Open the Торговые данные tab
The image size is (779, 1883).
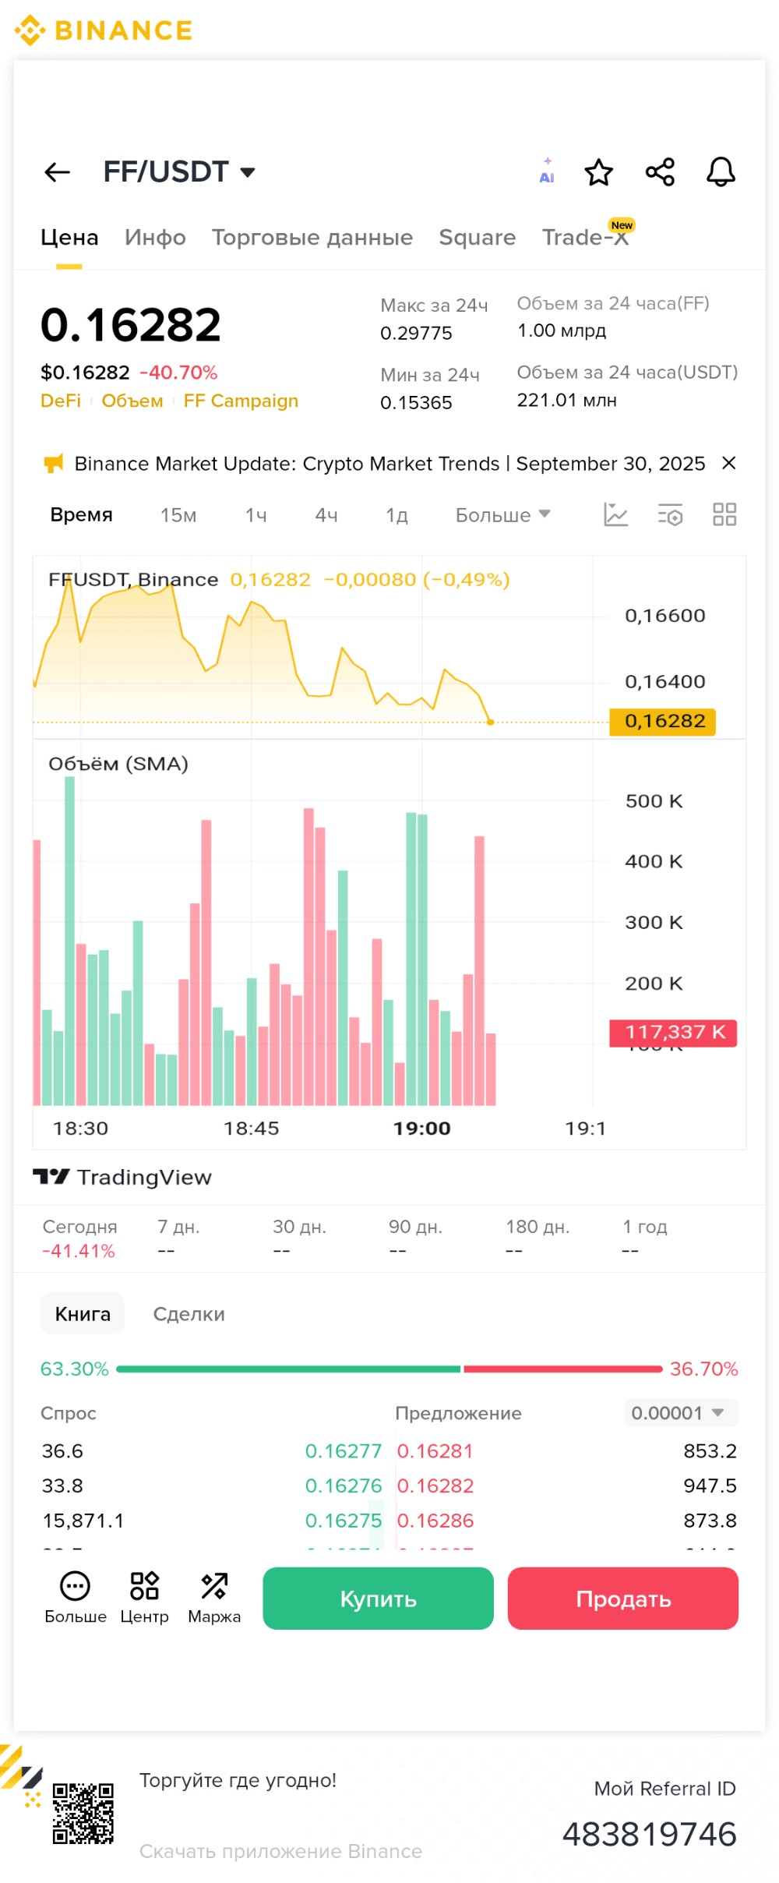coord(312,238)
